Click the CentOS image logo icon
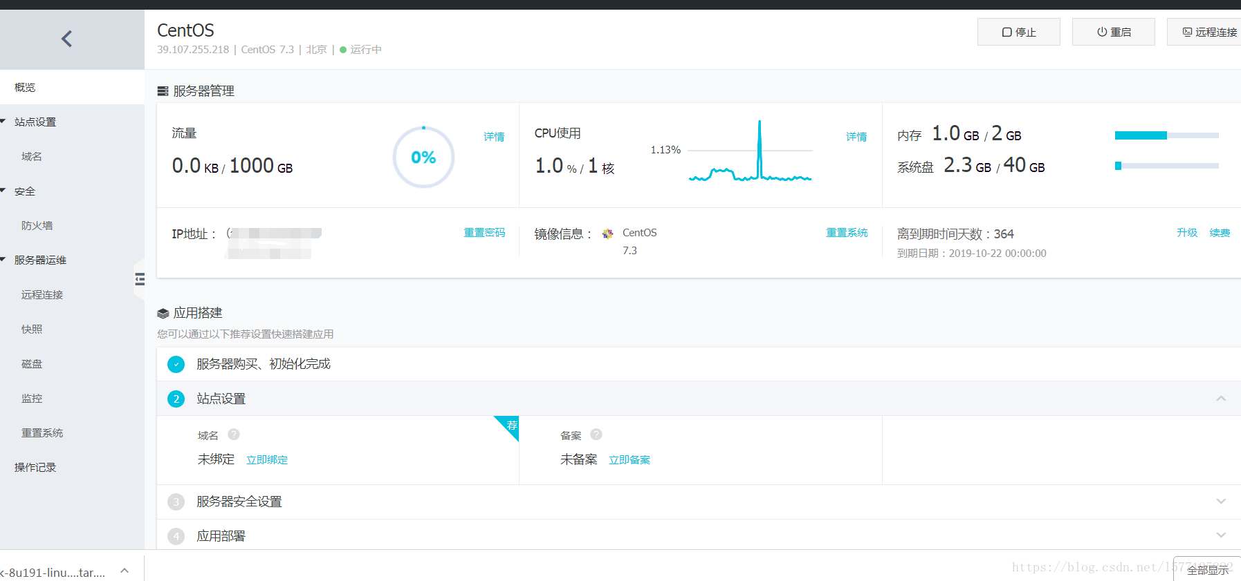Viewport: 1241px width, 581px height. click(x=607, y=234)
